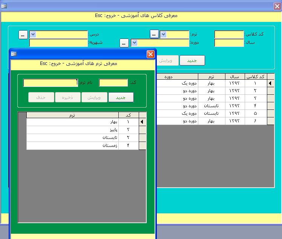Click the سال input field
The width and height of the screenshot is (282, 239).
point(229,43)
